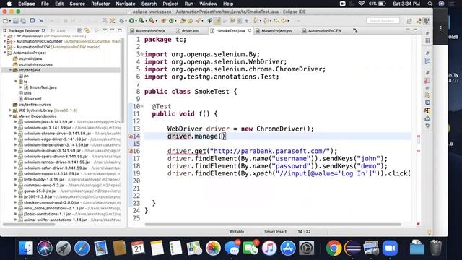Screen dimensions: 462x260
Task: Click the Package Explorer vertical scrollbar
Action: pos(123,81)
